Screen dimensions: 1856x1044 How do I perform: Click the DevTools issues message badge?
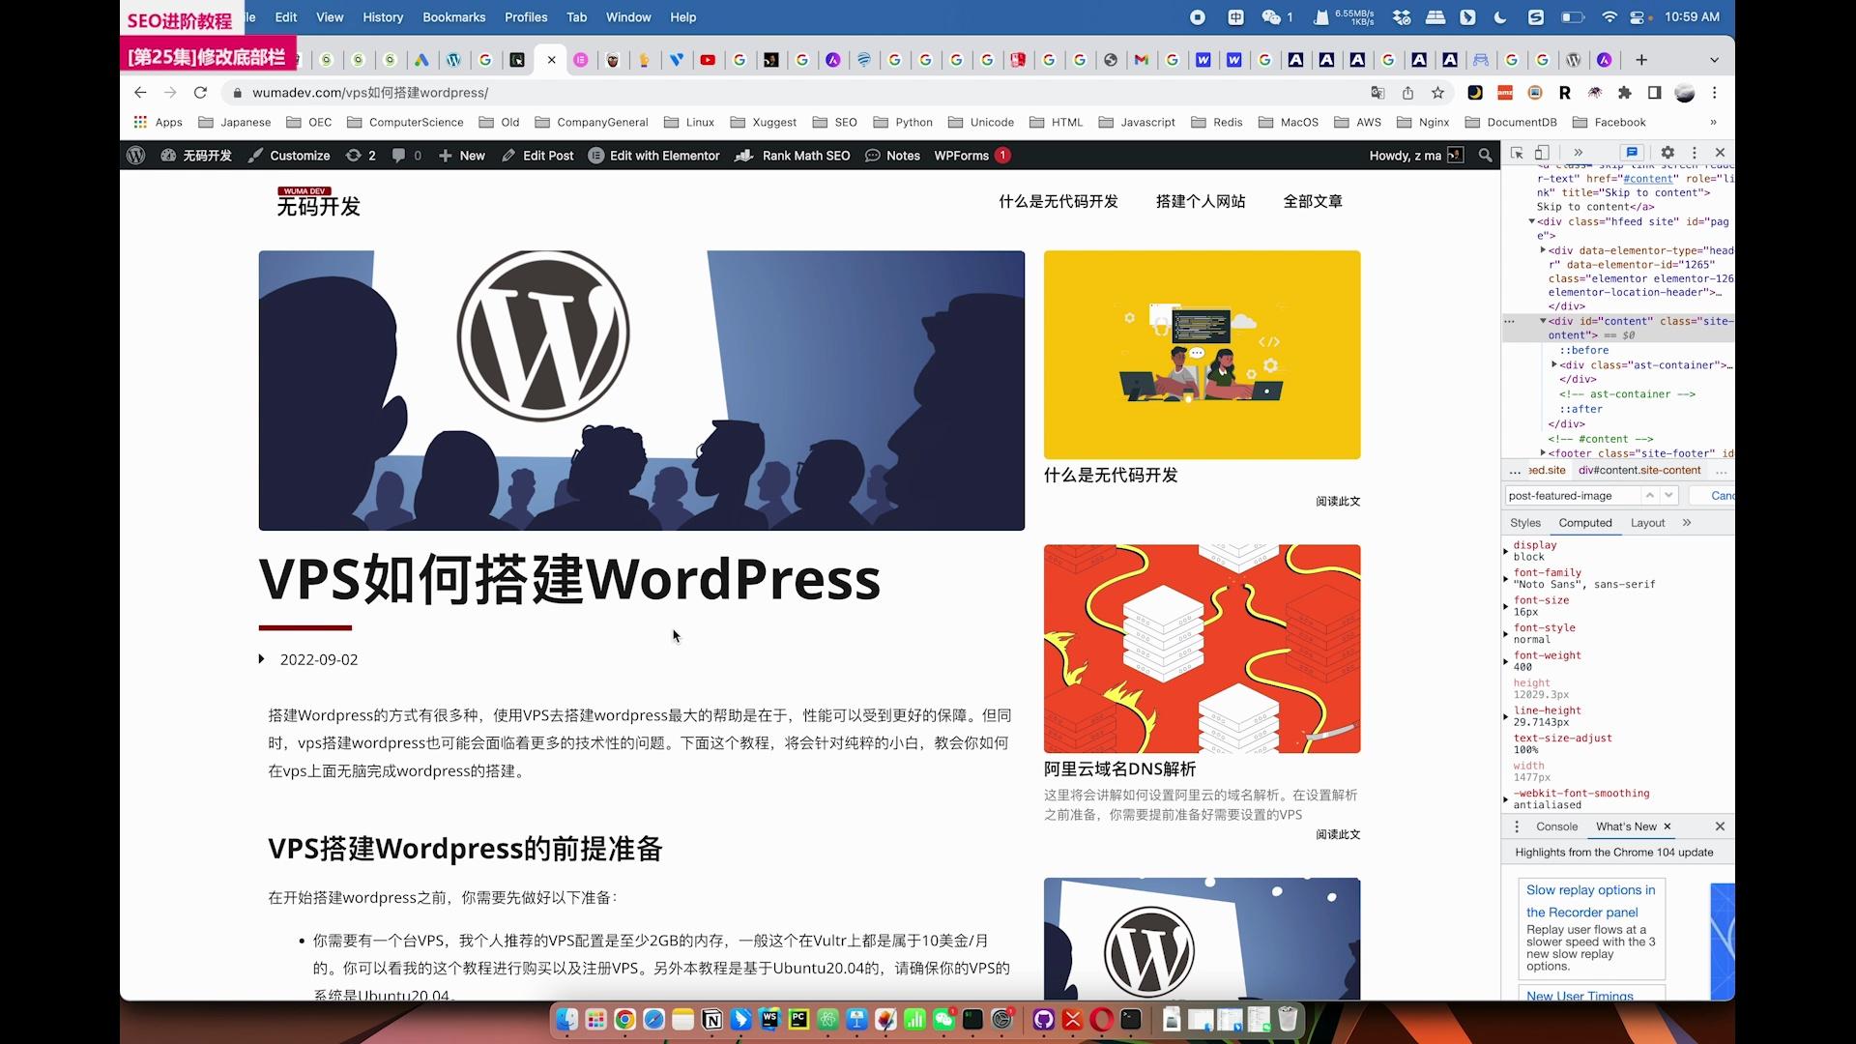1632,153
